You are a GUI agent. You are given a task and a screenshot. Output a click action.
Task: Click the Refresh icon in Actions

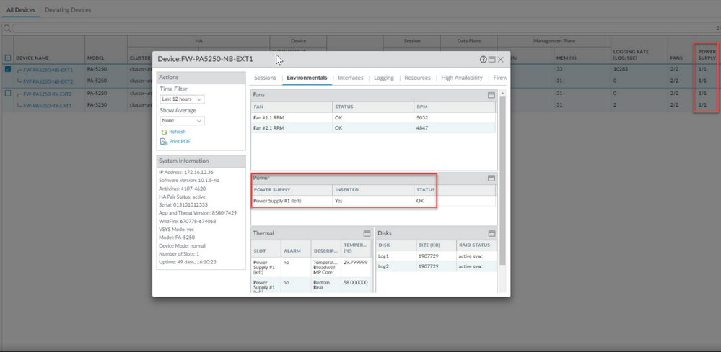tap(164, 132)
